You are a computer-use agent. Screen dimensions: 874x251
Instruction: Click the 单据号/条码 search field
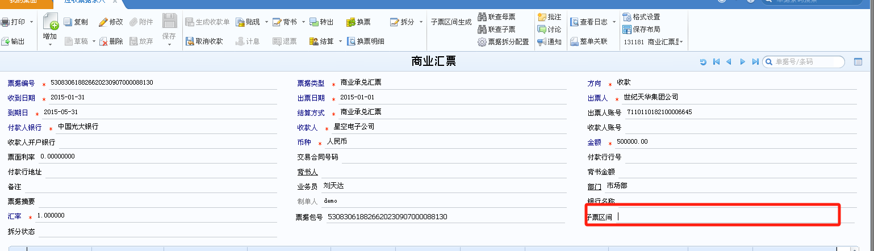click(806, 62)
